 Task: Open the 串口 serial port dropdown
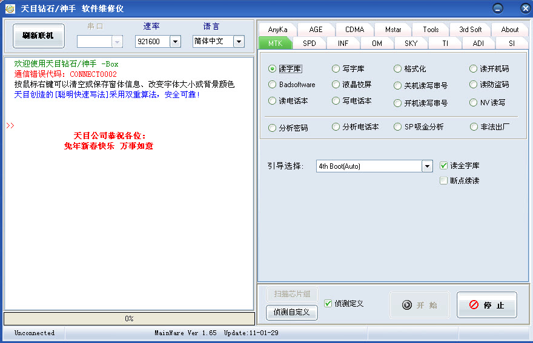116,42
